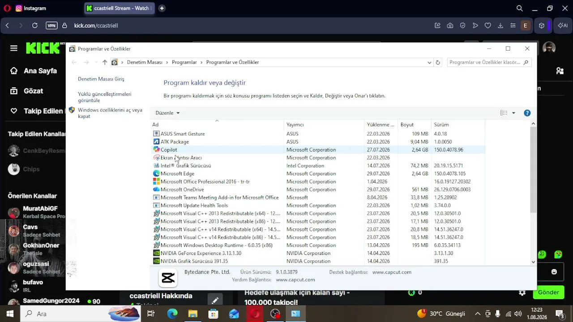Open the Windows Start menu
Viewport: 573px width, 322px height.
tap(10, 314)
